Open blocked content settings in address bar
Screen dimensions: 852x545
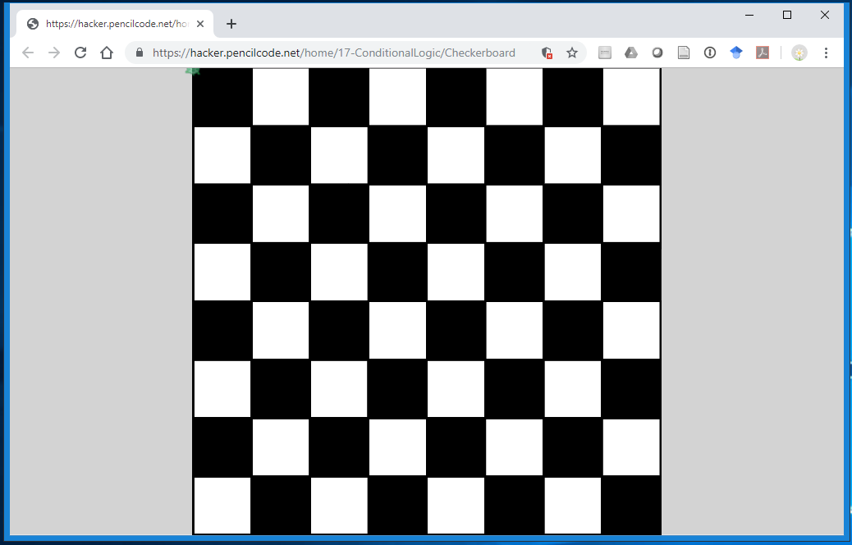pyautogui.click(x=547, y=53)
